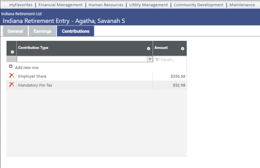Delete the Mandatory Pre-Tax row
Screen dimensions: 260x168
[x=11, y=85]
